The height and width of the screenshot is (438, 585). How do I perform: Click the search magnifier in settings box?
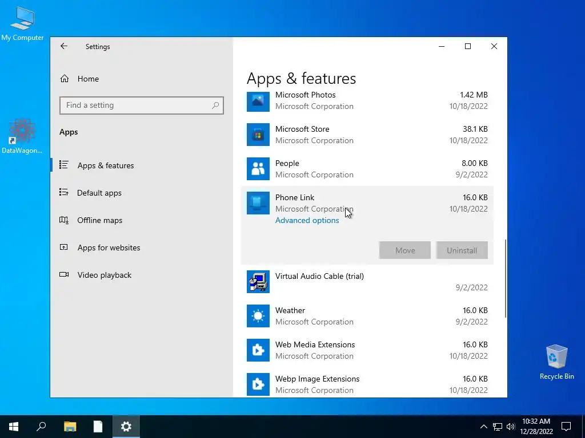215,106
